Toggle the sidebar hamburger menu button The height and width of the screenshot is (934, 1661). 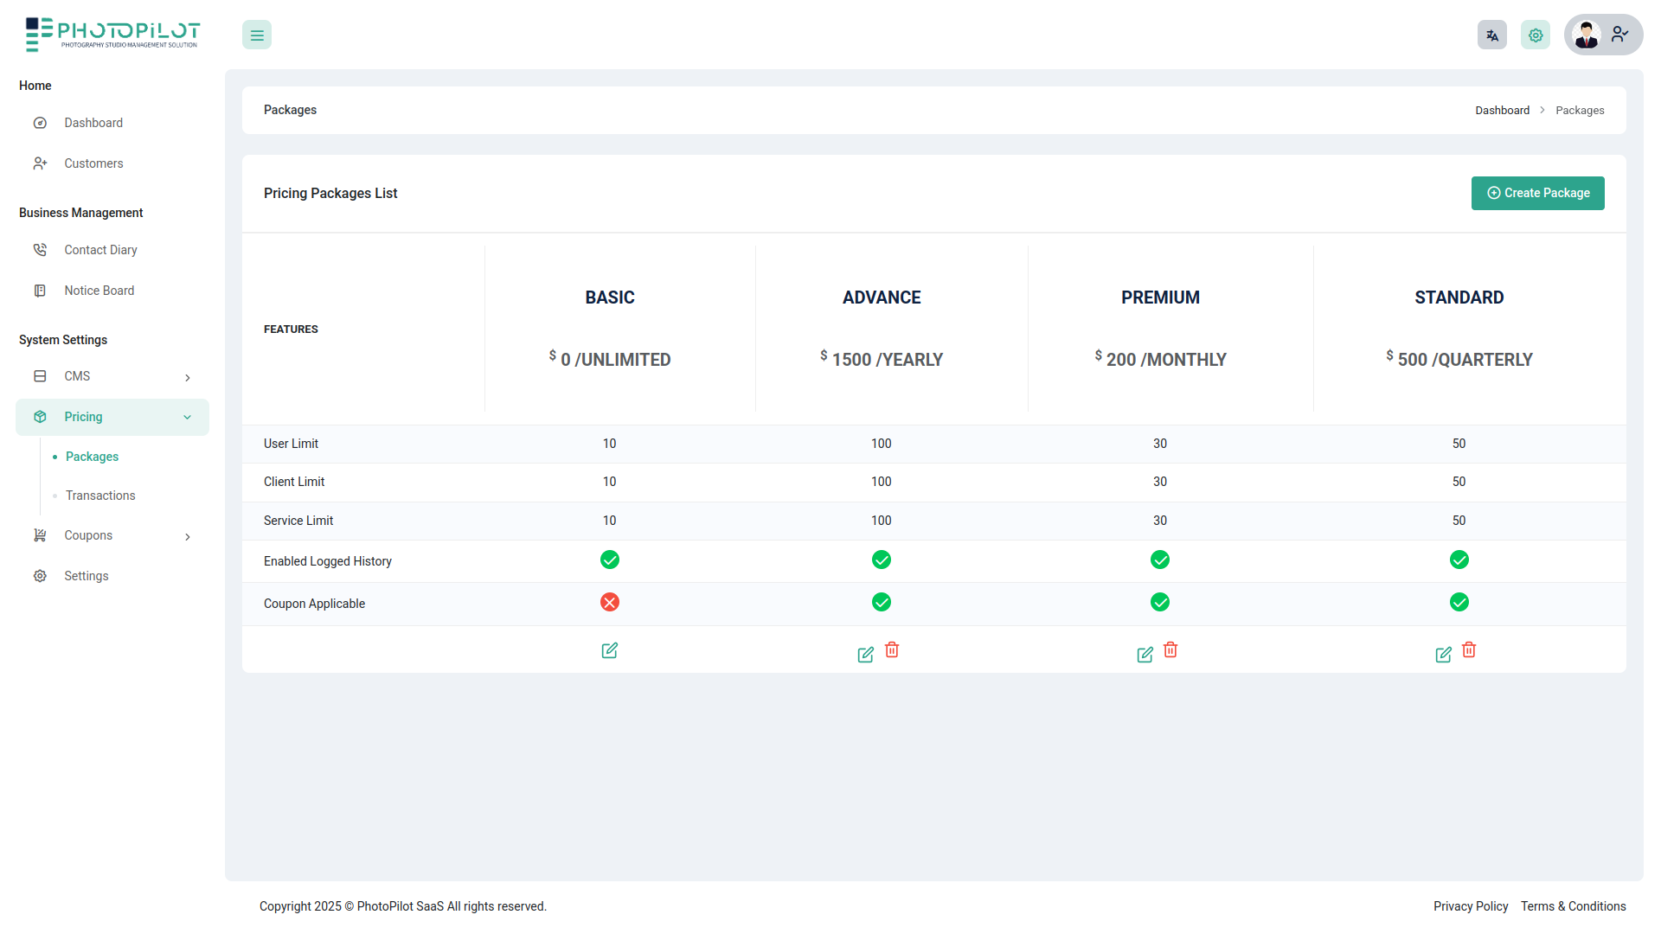[x=257, y=35]
